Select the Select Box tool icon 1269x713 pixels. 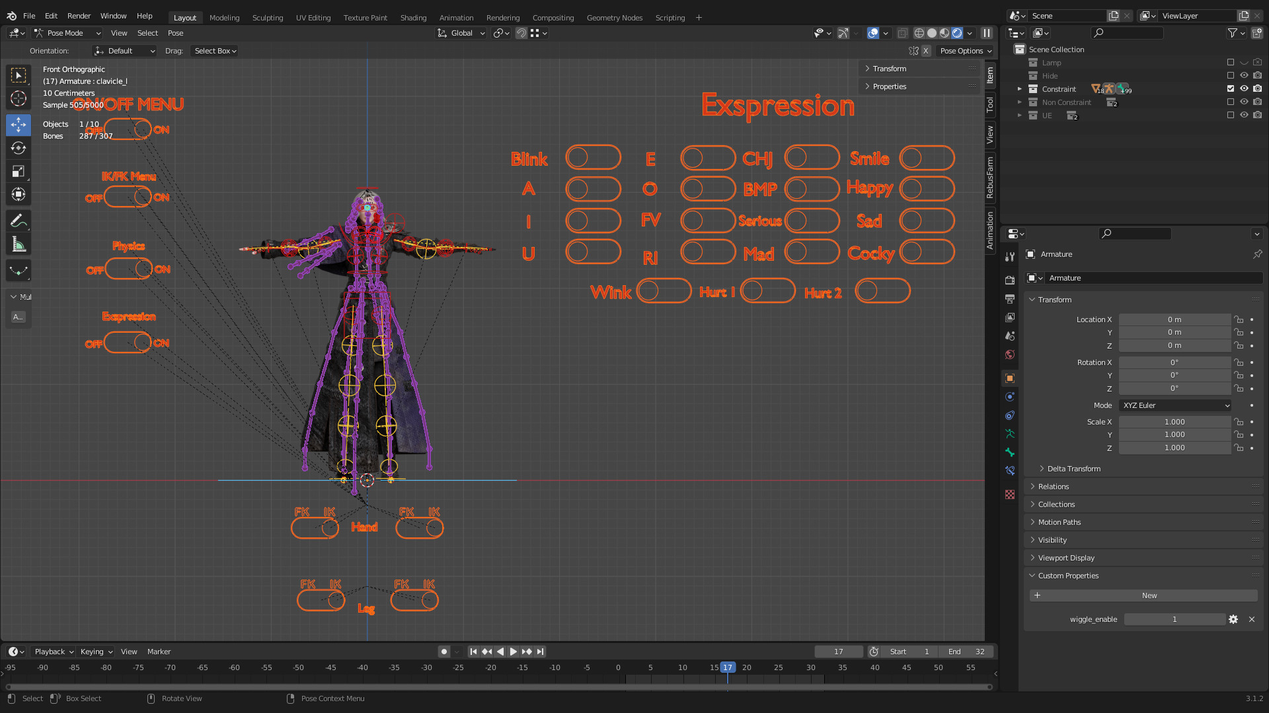point(19,75)
